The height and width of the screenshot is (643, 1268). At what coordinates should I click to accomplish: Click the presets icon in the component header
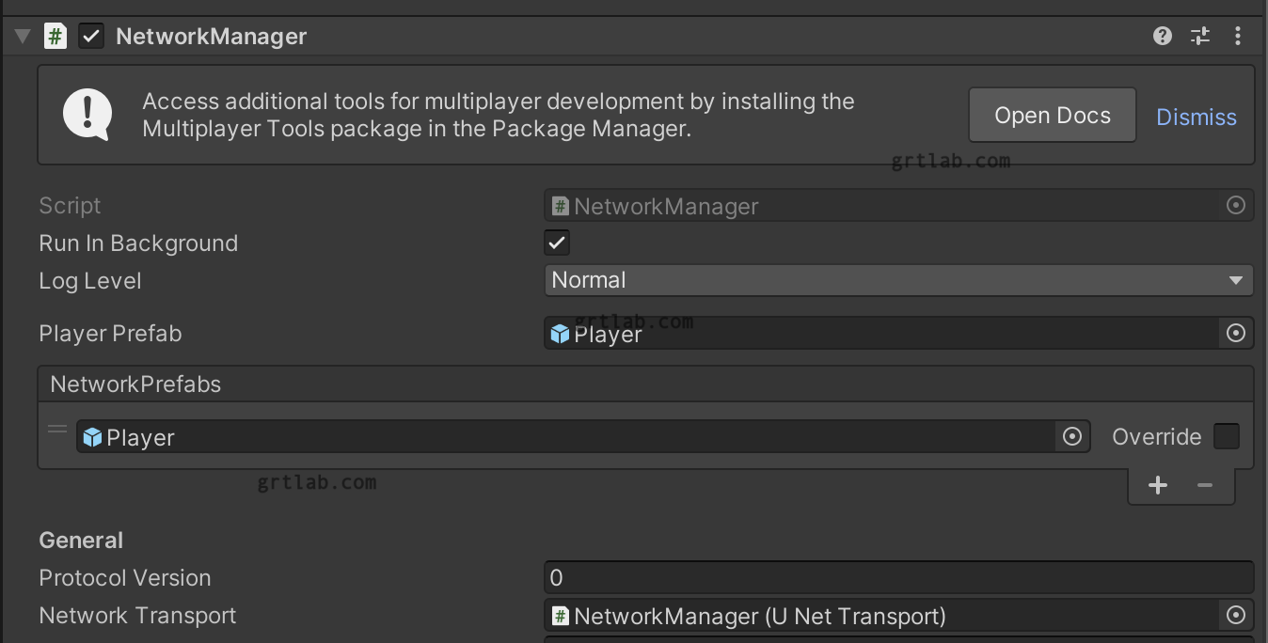pos(1200,35)
